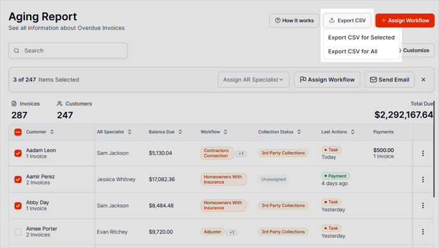Screen dimensions: 439x248
Task: Uncheck Abby Day row checkbox
Action: [x=18, y=205]
